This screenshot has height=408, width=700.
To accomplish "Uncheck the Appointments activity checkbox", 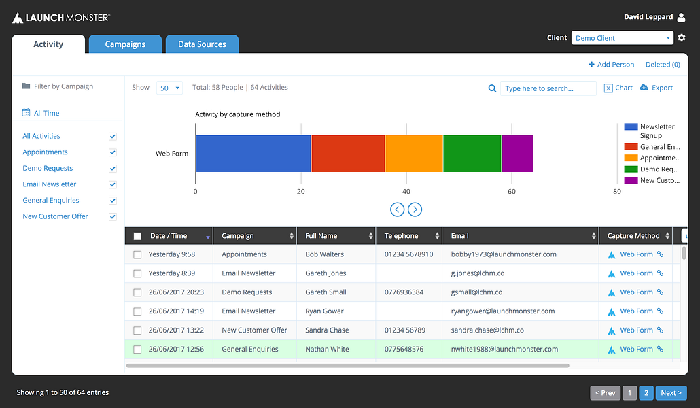I will point(113,152).
